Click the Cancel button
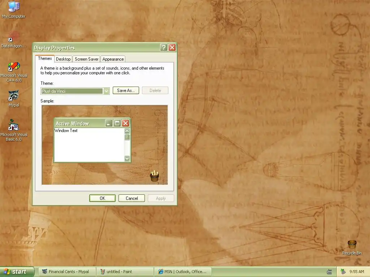Image resolution: width=370 pixels, height=277 pixels. [x=132, y=198]
